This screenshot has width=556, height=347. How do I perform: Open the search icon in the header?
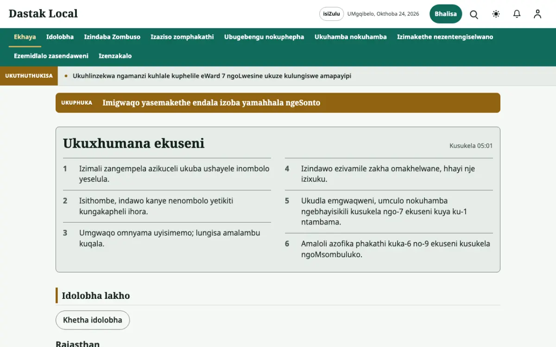474,14
